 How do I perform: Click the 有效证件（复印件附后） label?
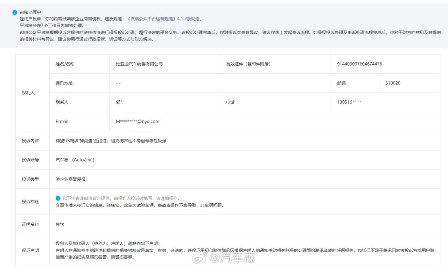pyautogui.click(x=248, y=64)
